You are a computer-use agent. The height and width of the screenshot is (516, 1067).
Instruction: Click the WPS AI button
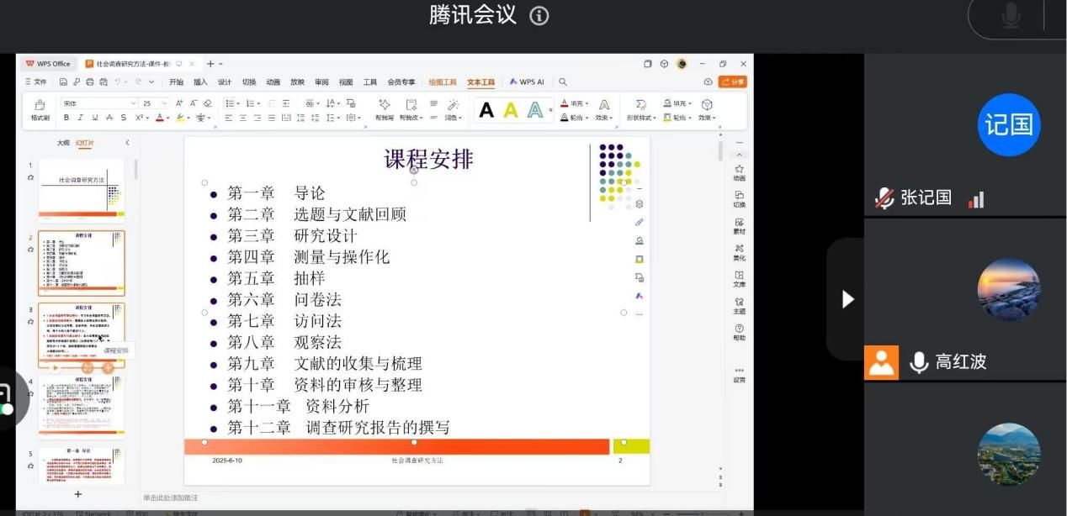[527, 82]
